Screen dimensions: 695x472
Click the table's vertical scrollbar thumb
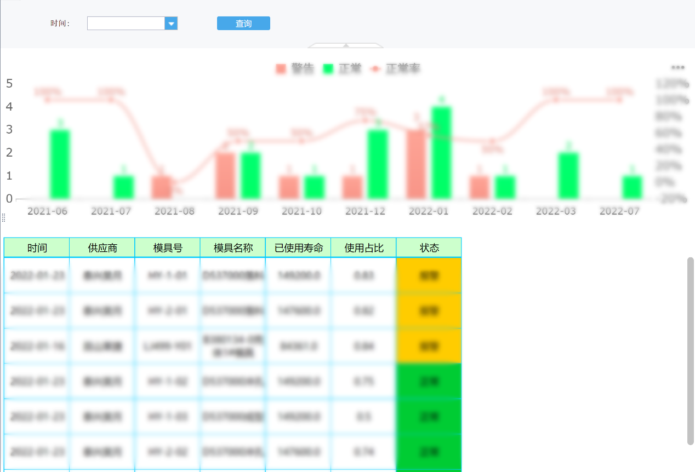[x=691, y=350]
